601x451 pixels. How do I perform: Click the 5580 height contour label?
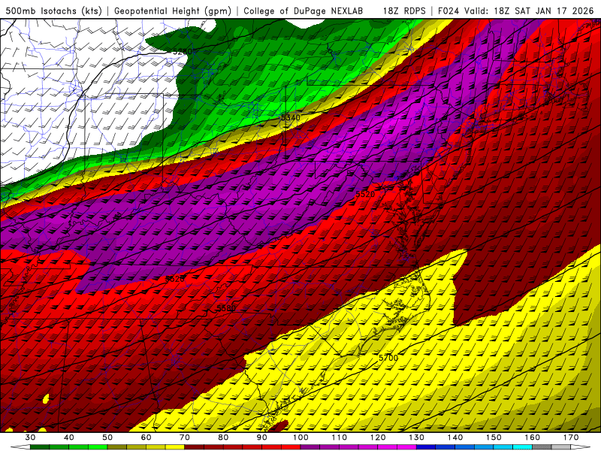(226, 308)
